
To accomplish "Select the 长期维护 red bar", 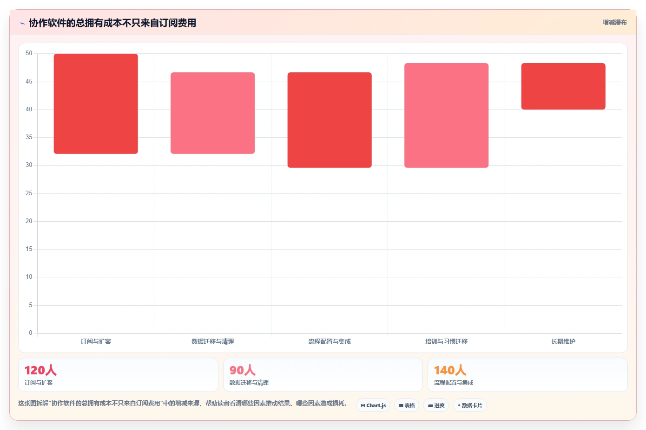I will [x=563, y=86].
